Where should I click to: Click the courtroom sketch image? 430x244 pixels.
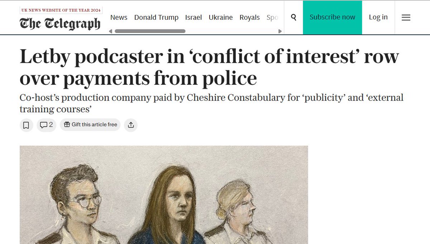[164, 195]
